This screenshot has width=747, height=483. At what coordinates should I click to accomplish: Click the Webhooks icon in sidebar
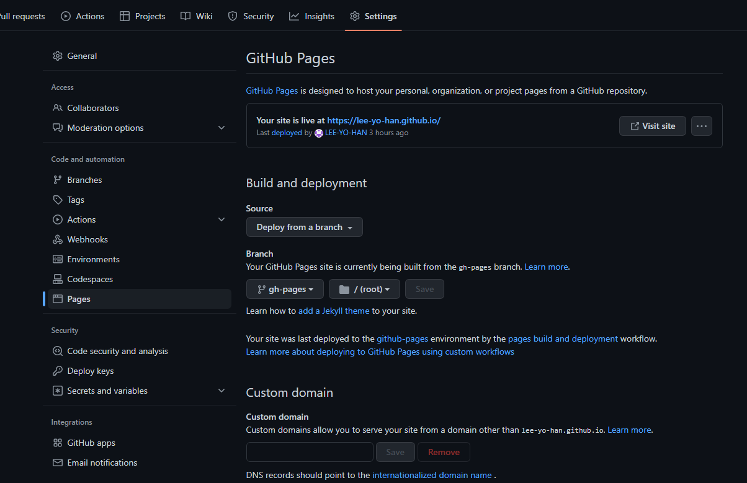tap(58, 239)
